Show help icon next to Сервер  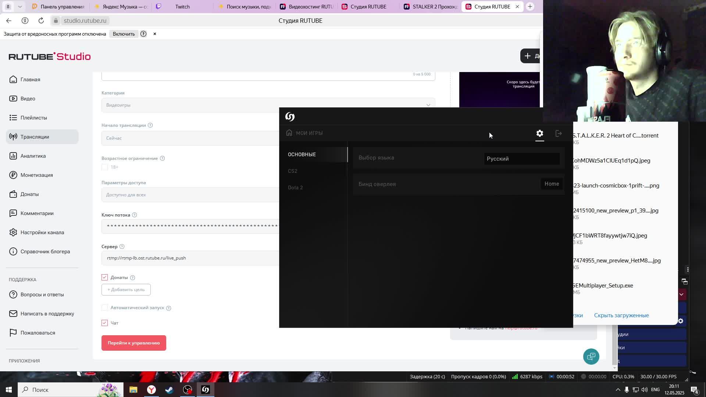pyautogui.click(x=122, y=247)
